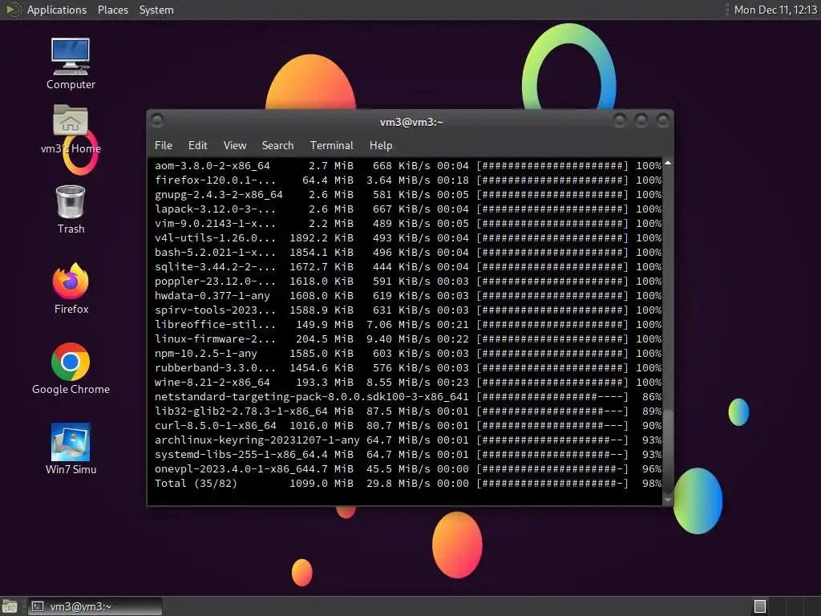Click the lapack-3.12.0-3 line
821x616 pixels.
click(408, 209)
